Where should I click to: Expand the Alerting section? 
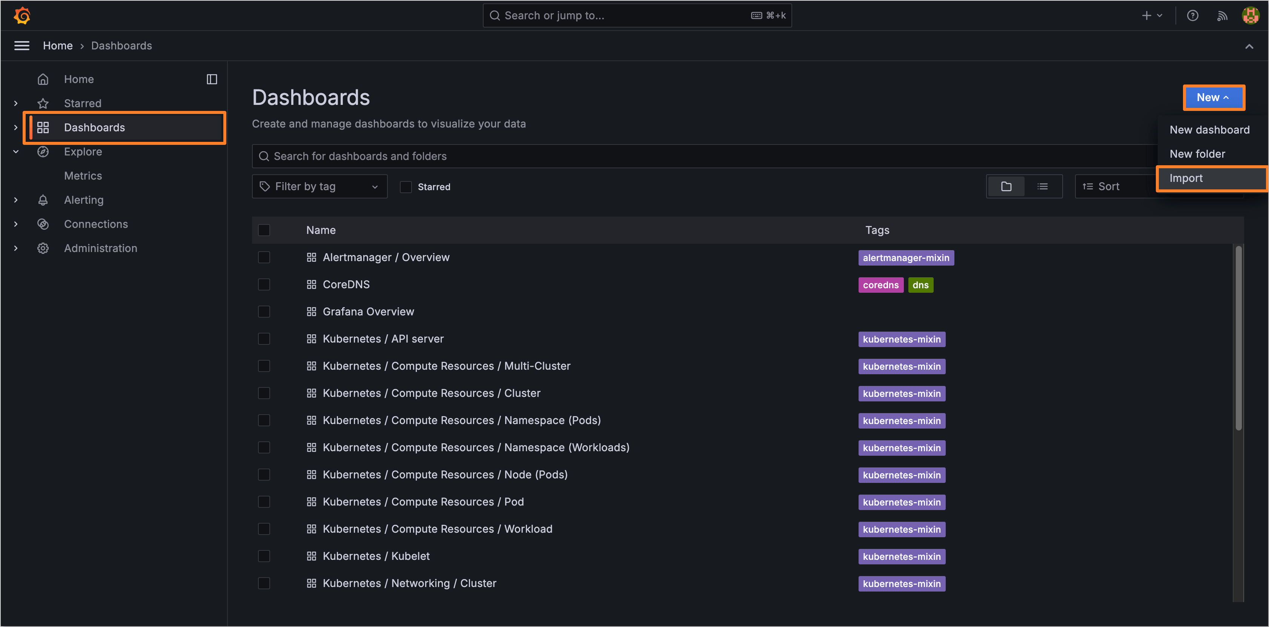pos(15,200)
